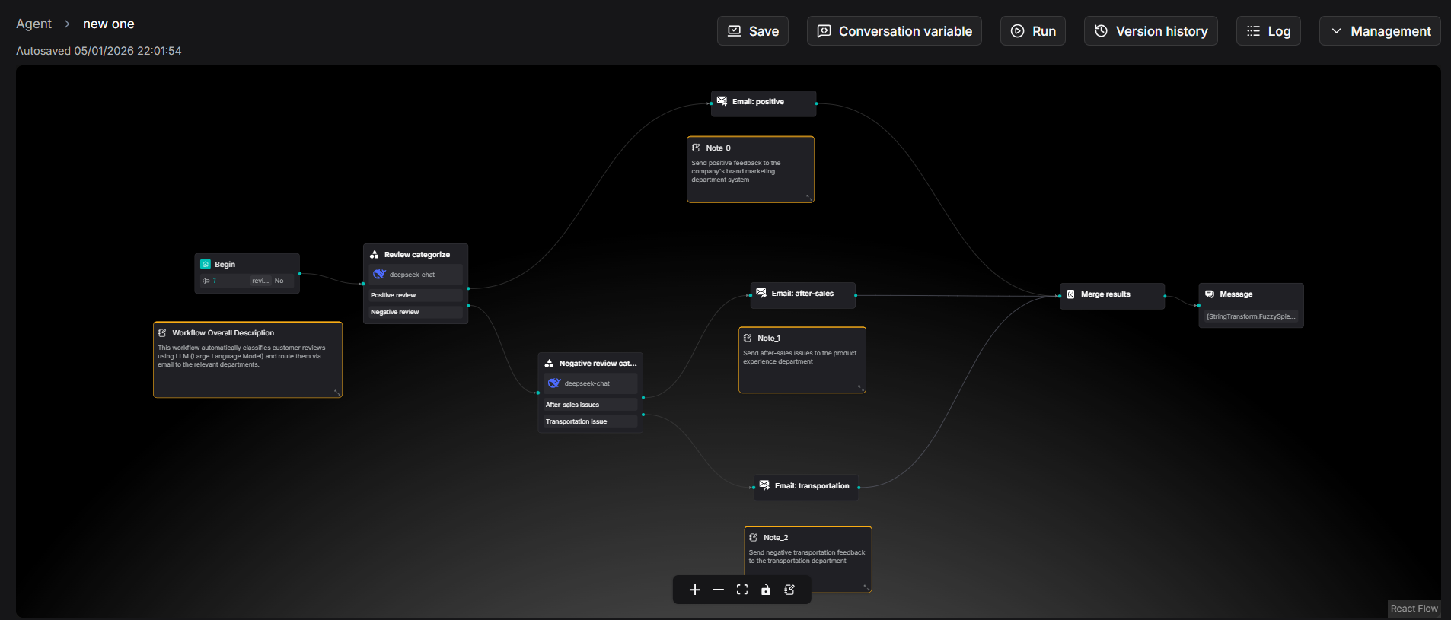
Task: Open Version history
Action: (1150, 31)
